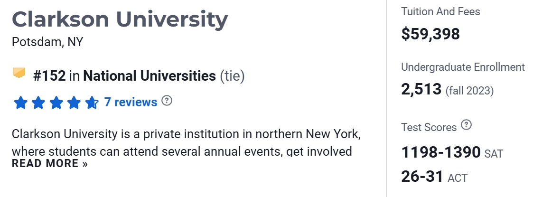
Task: Click the first blue rating star
Action: coord(20,102)
